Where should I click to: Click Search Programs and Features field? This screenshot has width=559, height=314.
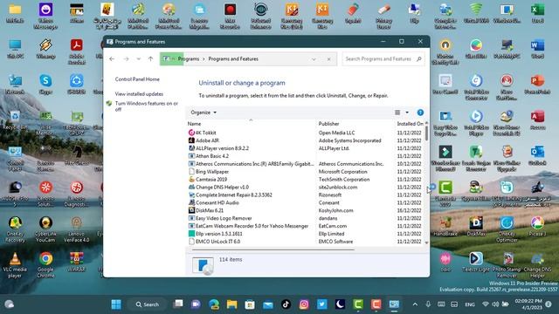point(383,59)
